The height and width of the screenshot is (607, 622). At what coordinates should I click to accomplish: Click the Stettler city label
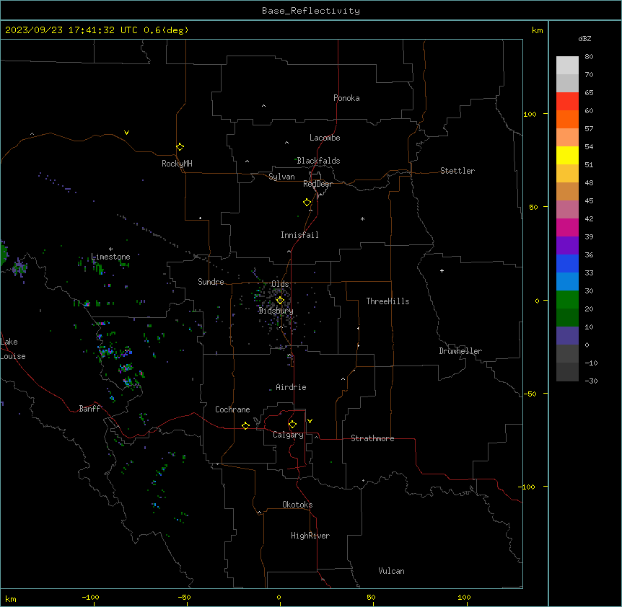[x=457, y=171]
